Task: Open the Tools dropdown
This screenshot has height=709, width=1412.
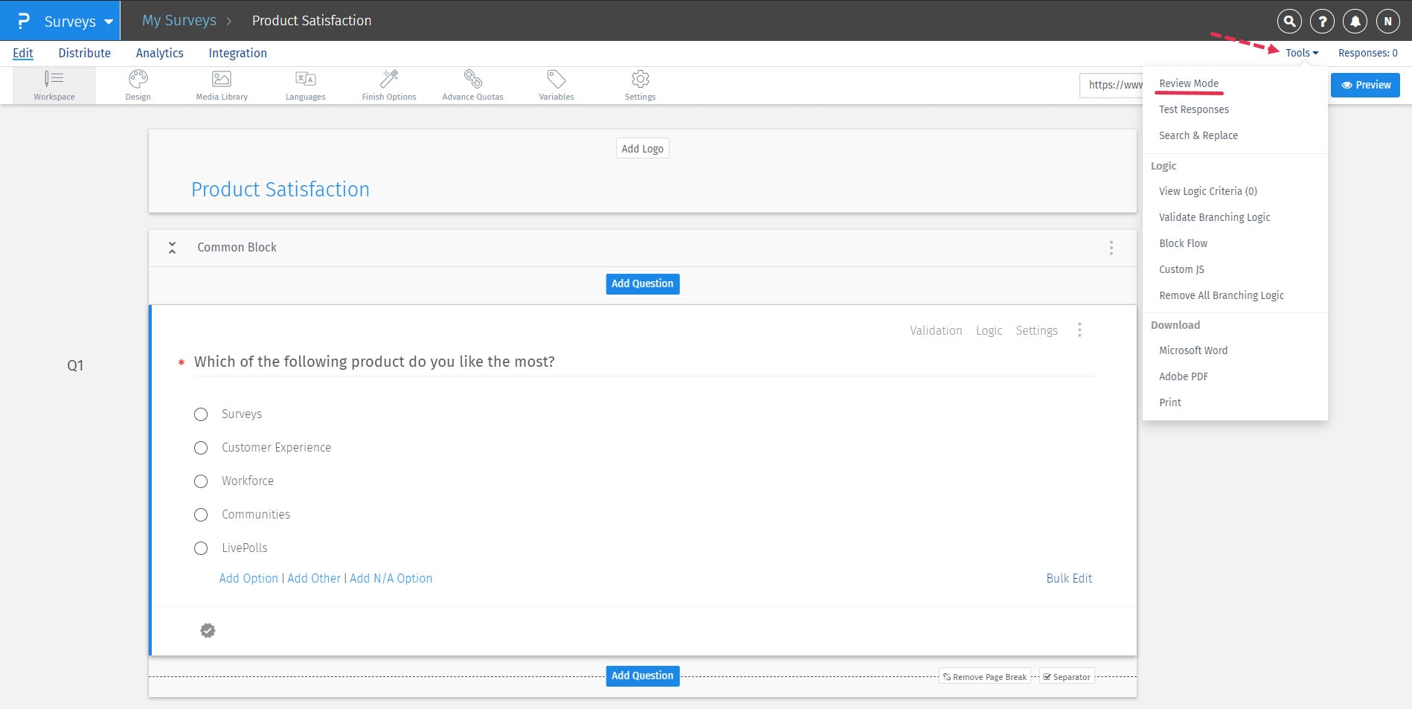Action: point(1300,52)
